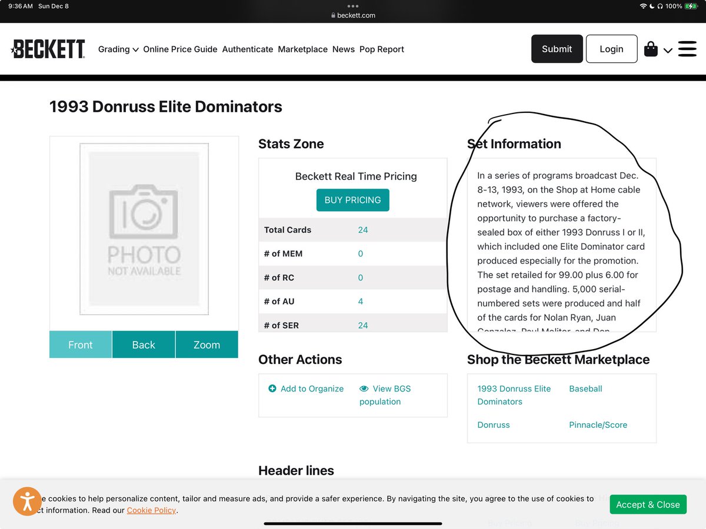Open the Pinnacle/Score marketplace link
The height and width of the screenshot is (529, 706).
click(x=598, y=425)
